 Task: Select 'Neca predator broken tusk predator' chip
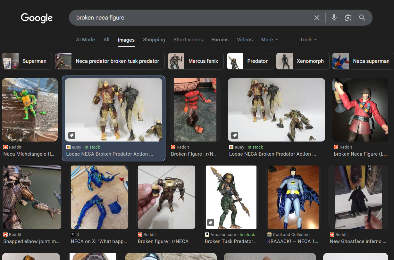[110, 61]
